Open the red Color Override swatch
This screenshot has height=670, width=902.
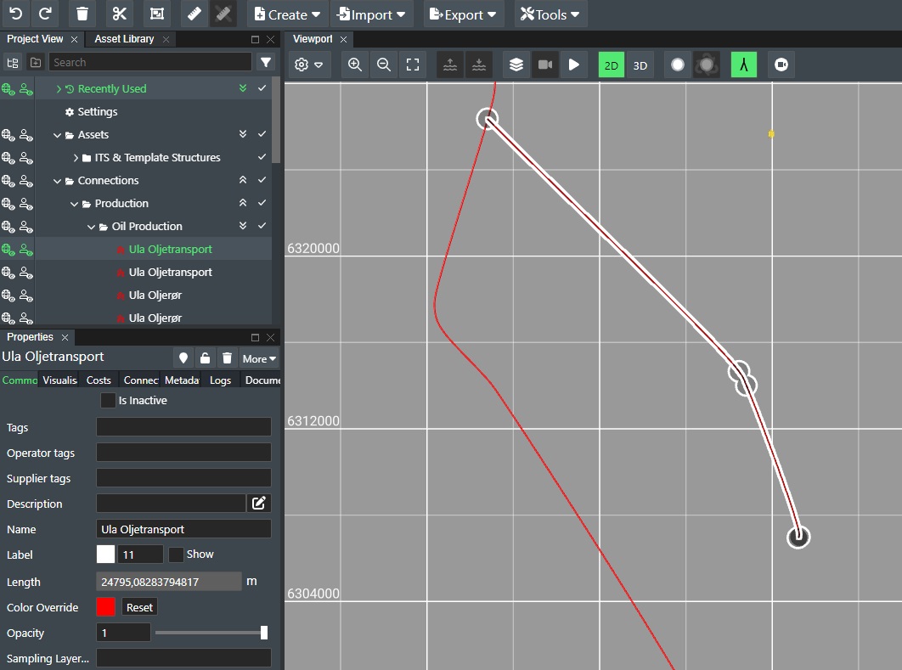tap(106, 607)
